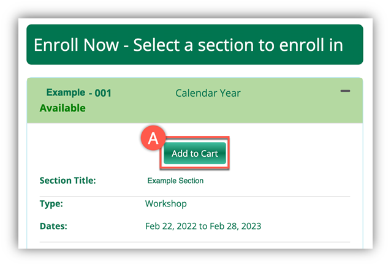Click "Select a section to enroll in" text
391x267 pixels.
click(238, 45)
